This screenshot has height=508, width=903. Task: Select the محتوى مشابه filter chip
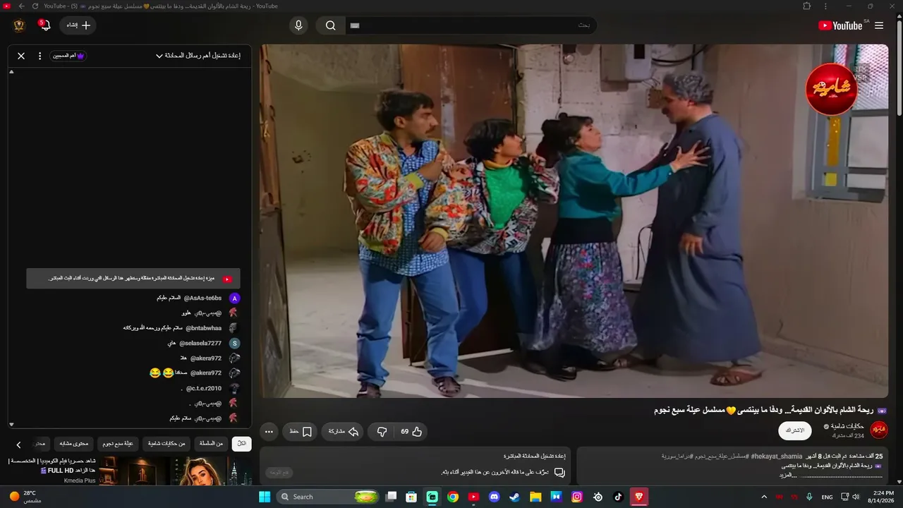coord(73,444)
